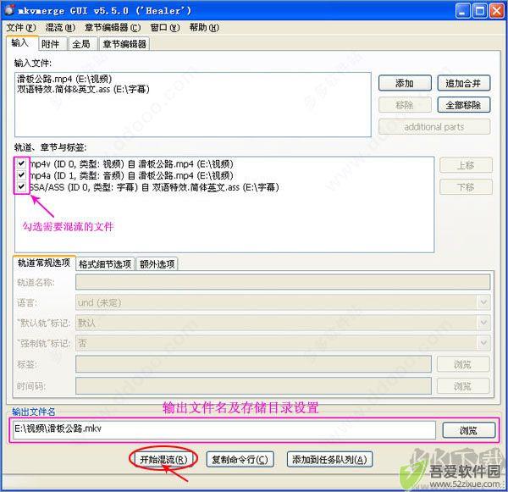Close the mkvmerge GUI window
This screenshot has height=492, width=508.
pos(496,11)
